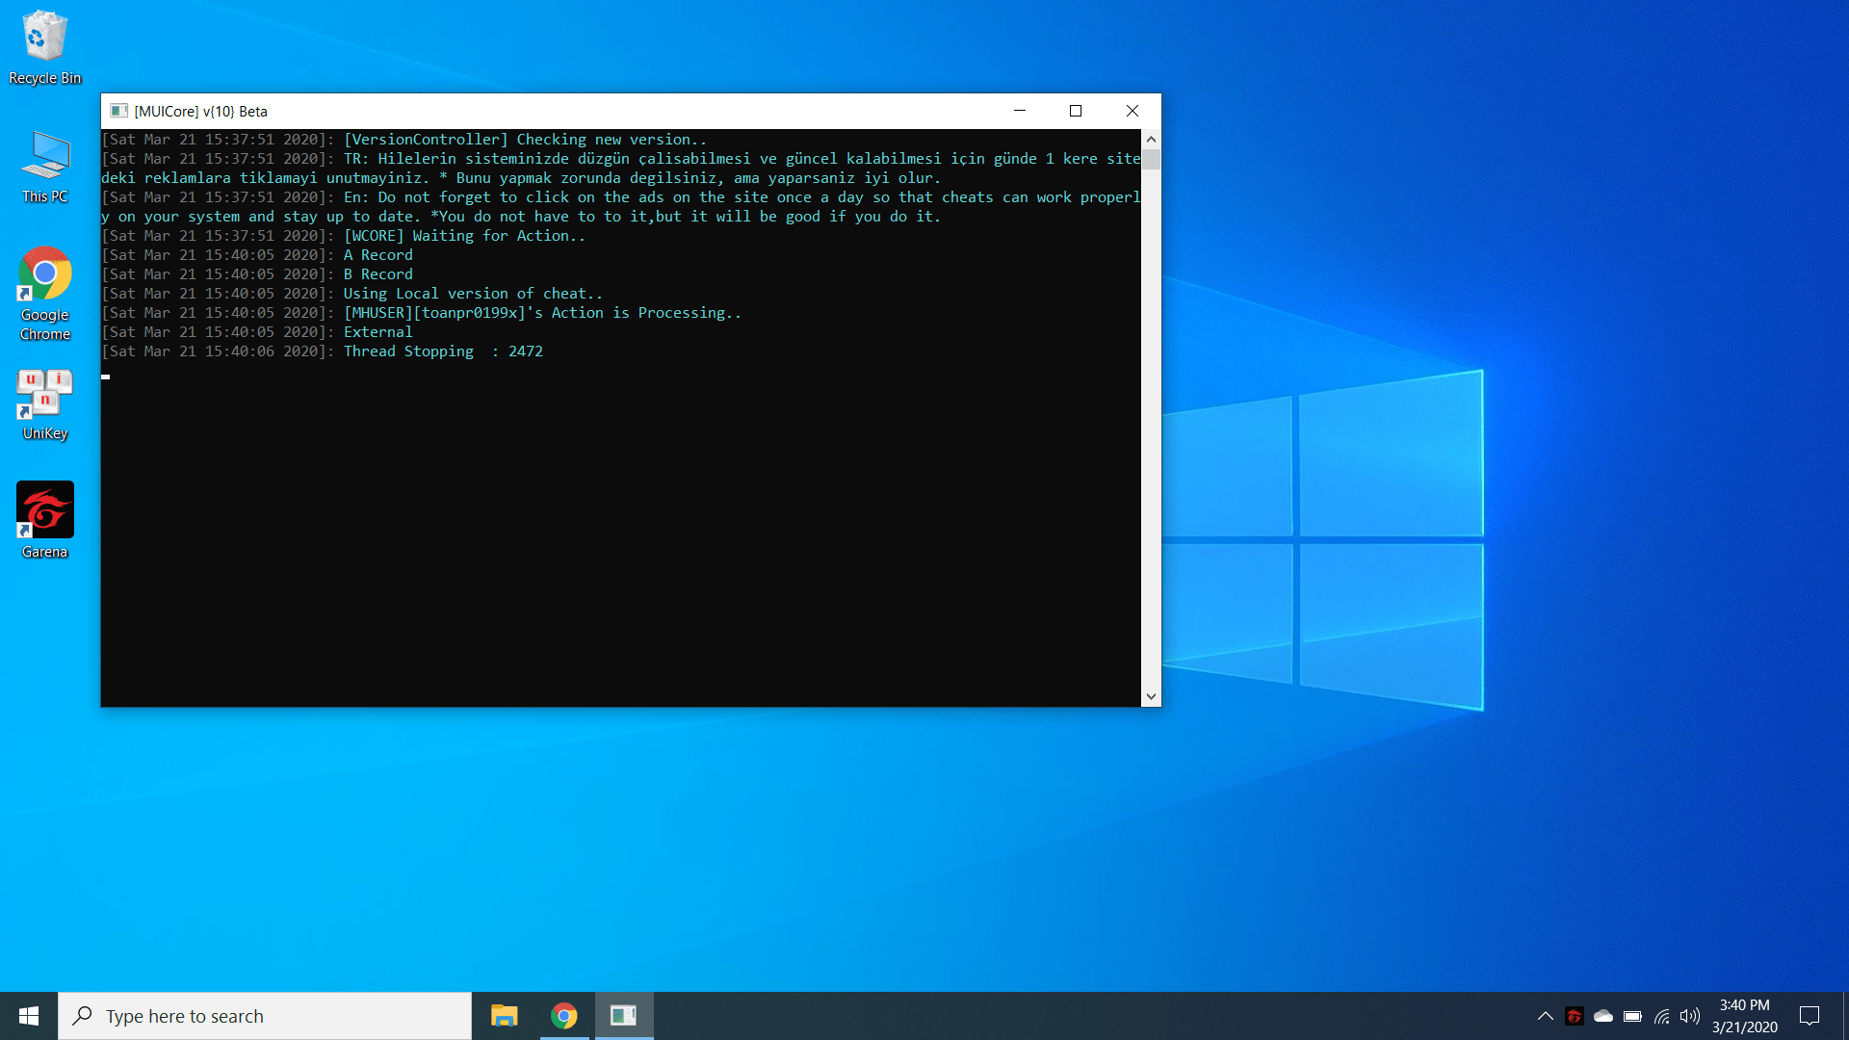Viewport: 1849px width, 1040px height.
Task: Click the console scrollbar down arrow
Action: click(1151, 697)
